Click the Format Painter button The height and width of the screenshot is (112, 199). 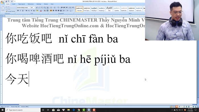(11, 11)
